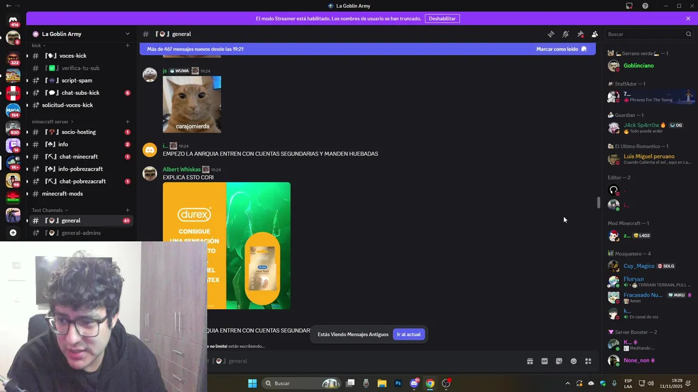
Task: Open OBS icon in the taskbar
Action: [446, 383]
